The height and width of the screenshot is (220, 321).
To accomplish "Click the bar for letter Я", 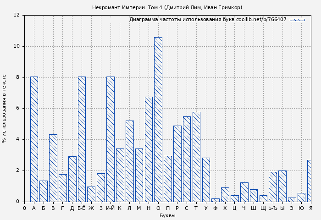I will pos(309,181).
